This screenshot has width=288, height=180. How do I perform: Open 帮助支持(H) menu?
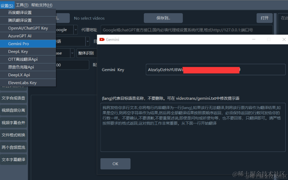[42, 5]
